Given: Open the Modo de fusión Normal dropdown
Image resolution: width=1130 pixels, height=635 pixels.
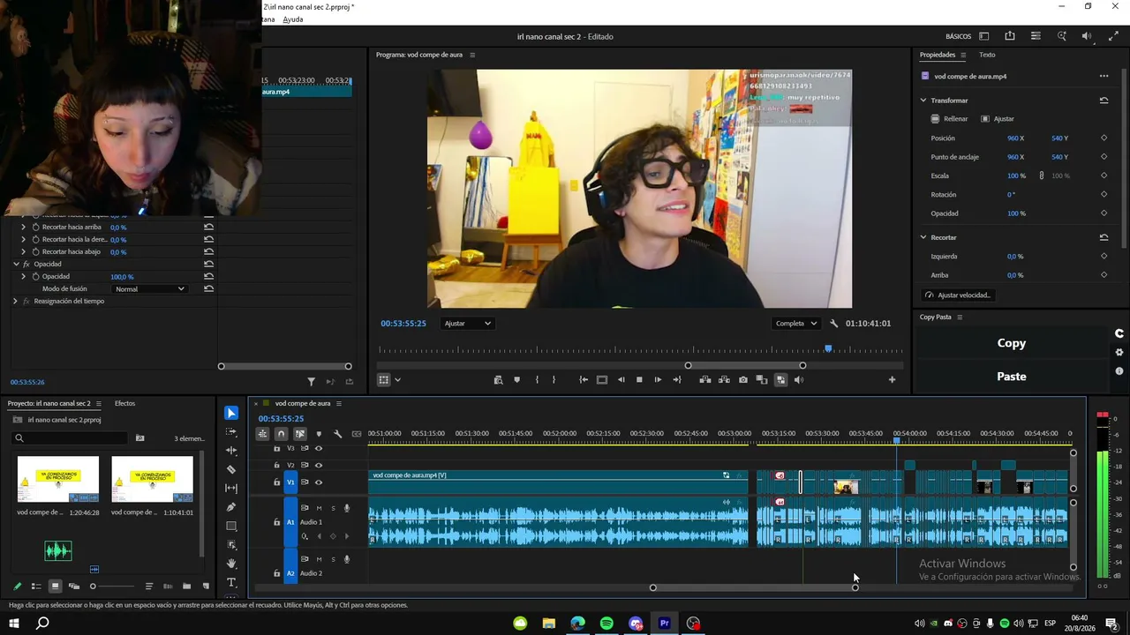Looking at the screenshot, I should click(149, 289).
